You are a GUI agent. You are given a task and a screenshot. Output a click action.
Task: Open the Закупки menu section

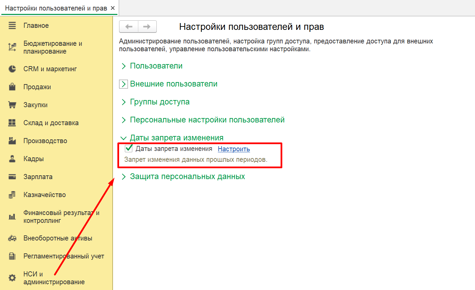coord(35,105)
